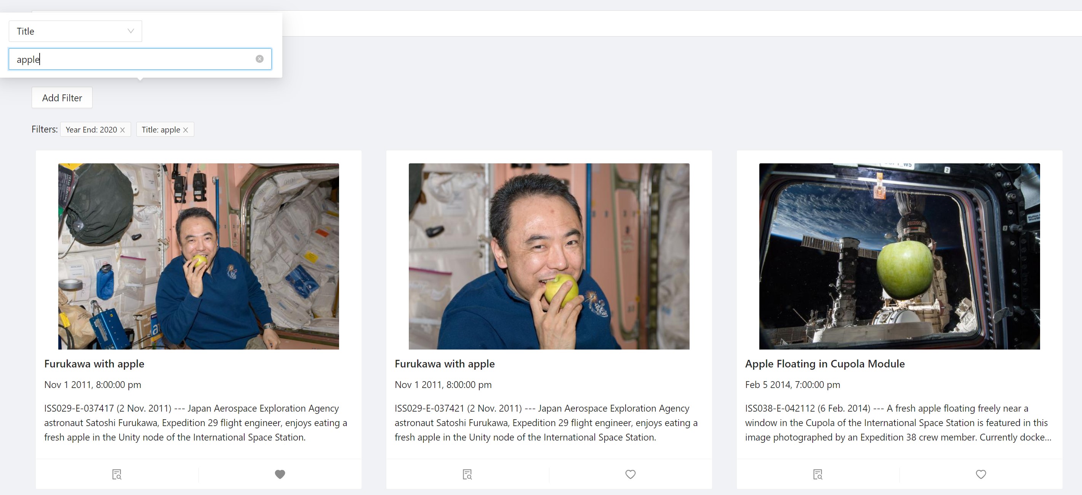
Task: Open details for second Furukawa card
Action: [467, 474]
